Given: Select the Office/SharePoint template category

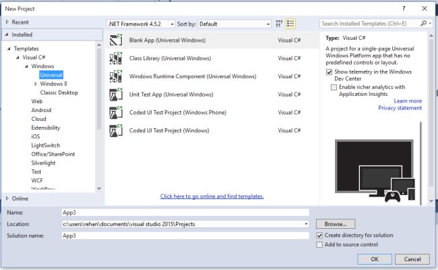Looking at the screenshot, I should (x=53, y=154).
